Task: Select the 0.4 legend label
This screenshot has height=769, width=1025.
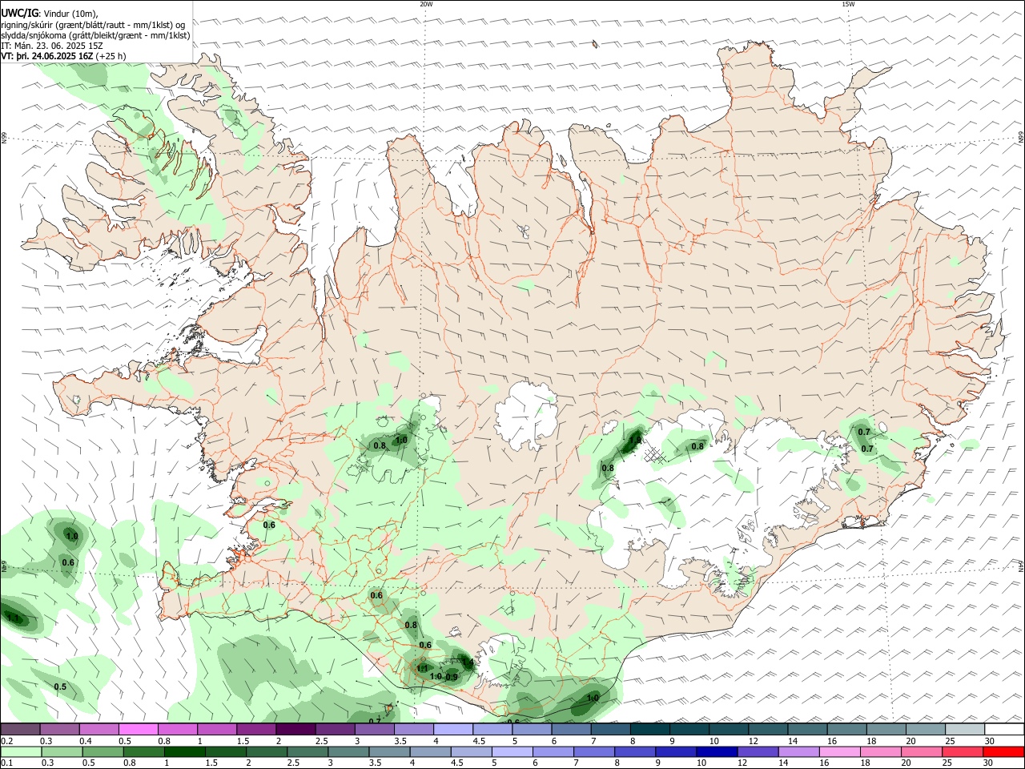Action: [85, 741]
